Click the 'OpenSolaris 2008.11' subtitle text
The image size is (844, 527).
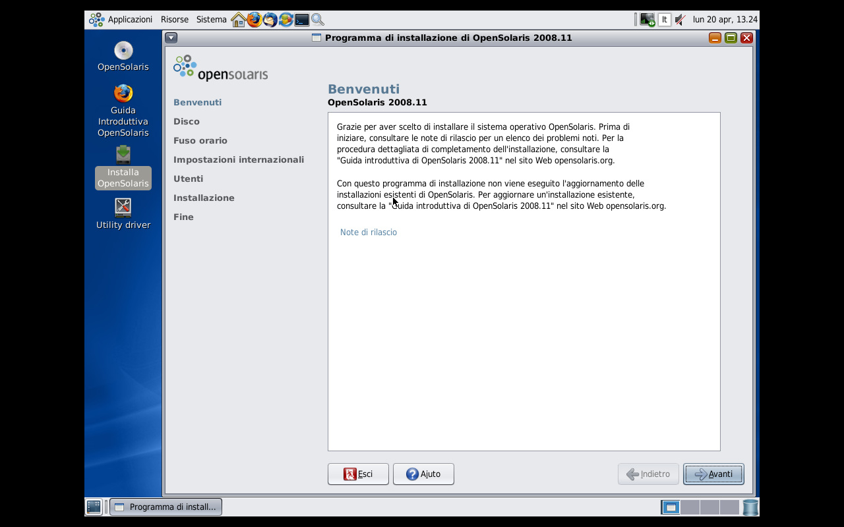coord(377,103)
